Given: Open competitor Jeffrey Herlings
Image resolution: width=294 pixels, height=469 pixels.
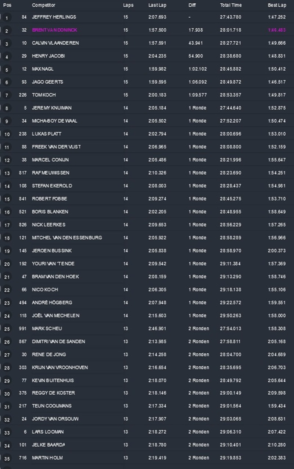Looking at the screenshot, I should (x=54, y=17).
